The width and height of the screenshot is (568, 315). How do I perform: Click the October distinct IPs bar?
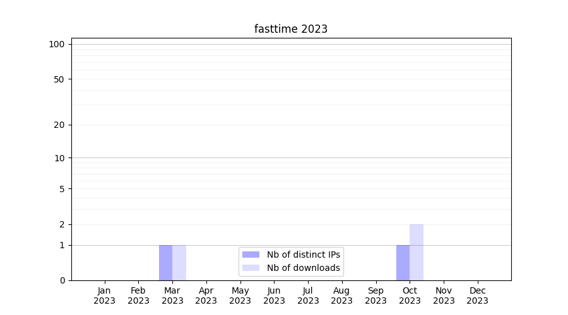pyautogui.click(x=403, y=263)
